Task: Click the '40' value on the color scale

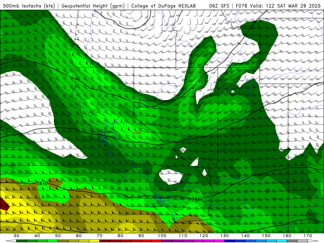Action: tap(37, 236)
